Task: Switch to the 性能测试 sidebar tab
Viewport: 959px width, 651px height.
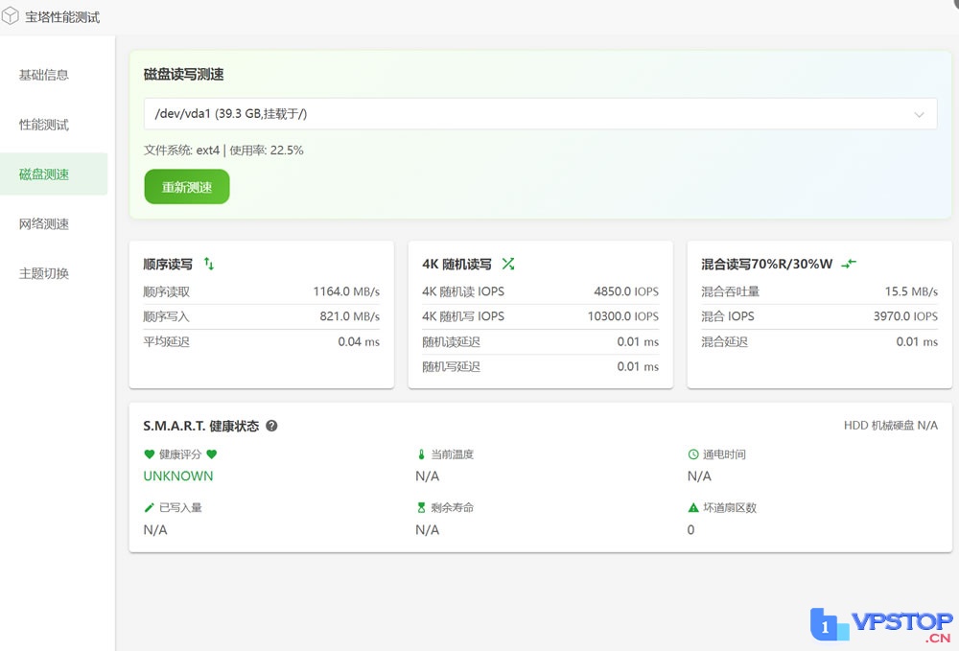Action: click(44, 125)
